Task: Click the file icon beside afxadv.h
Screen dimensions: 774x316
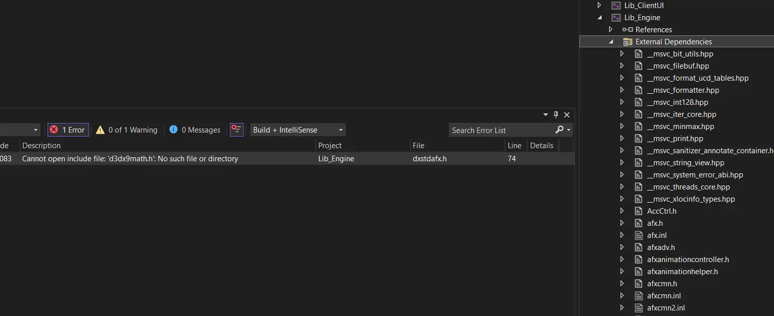Action: pos(639,247)
